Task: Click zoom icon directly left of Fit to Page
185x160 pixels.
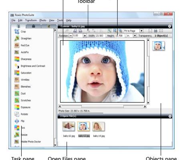Action: pos(120,31)
